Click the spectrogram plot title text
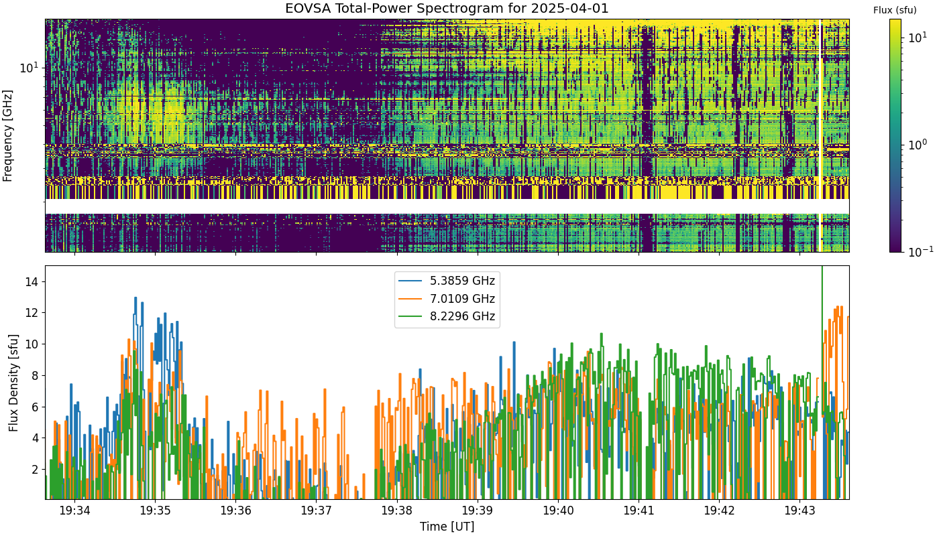 (447, 9)
